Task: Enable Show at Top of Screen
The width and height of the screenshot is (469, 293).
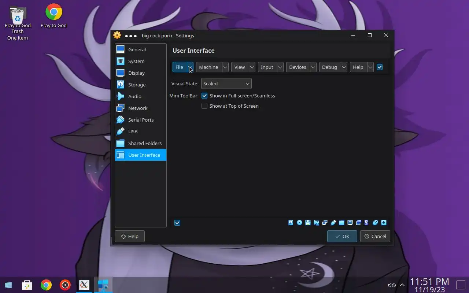Action: [x=204, y=106]
